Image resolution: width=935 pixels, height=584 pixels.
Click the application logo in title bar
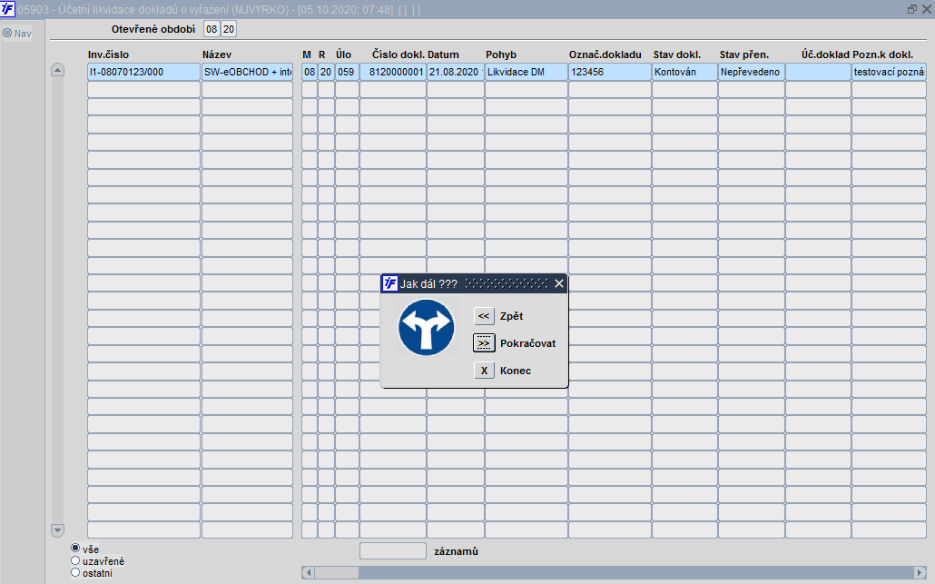pos(7,9)
